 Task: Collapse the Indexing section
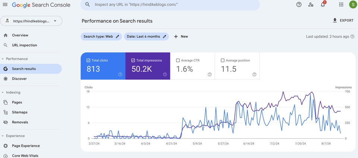tap(3, 92)
